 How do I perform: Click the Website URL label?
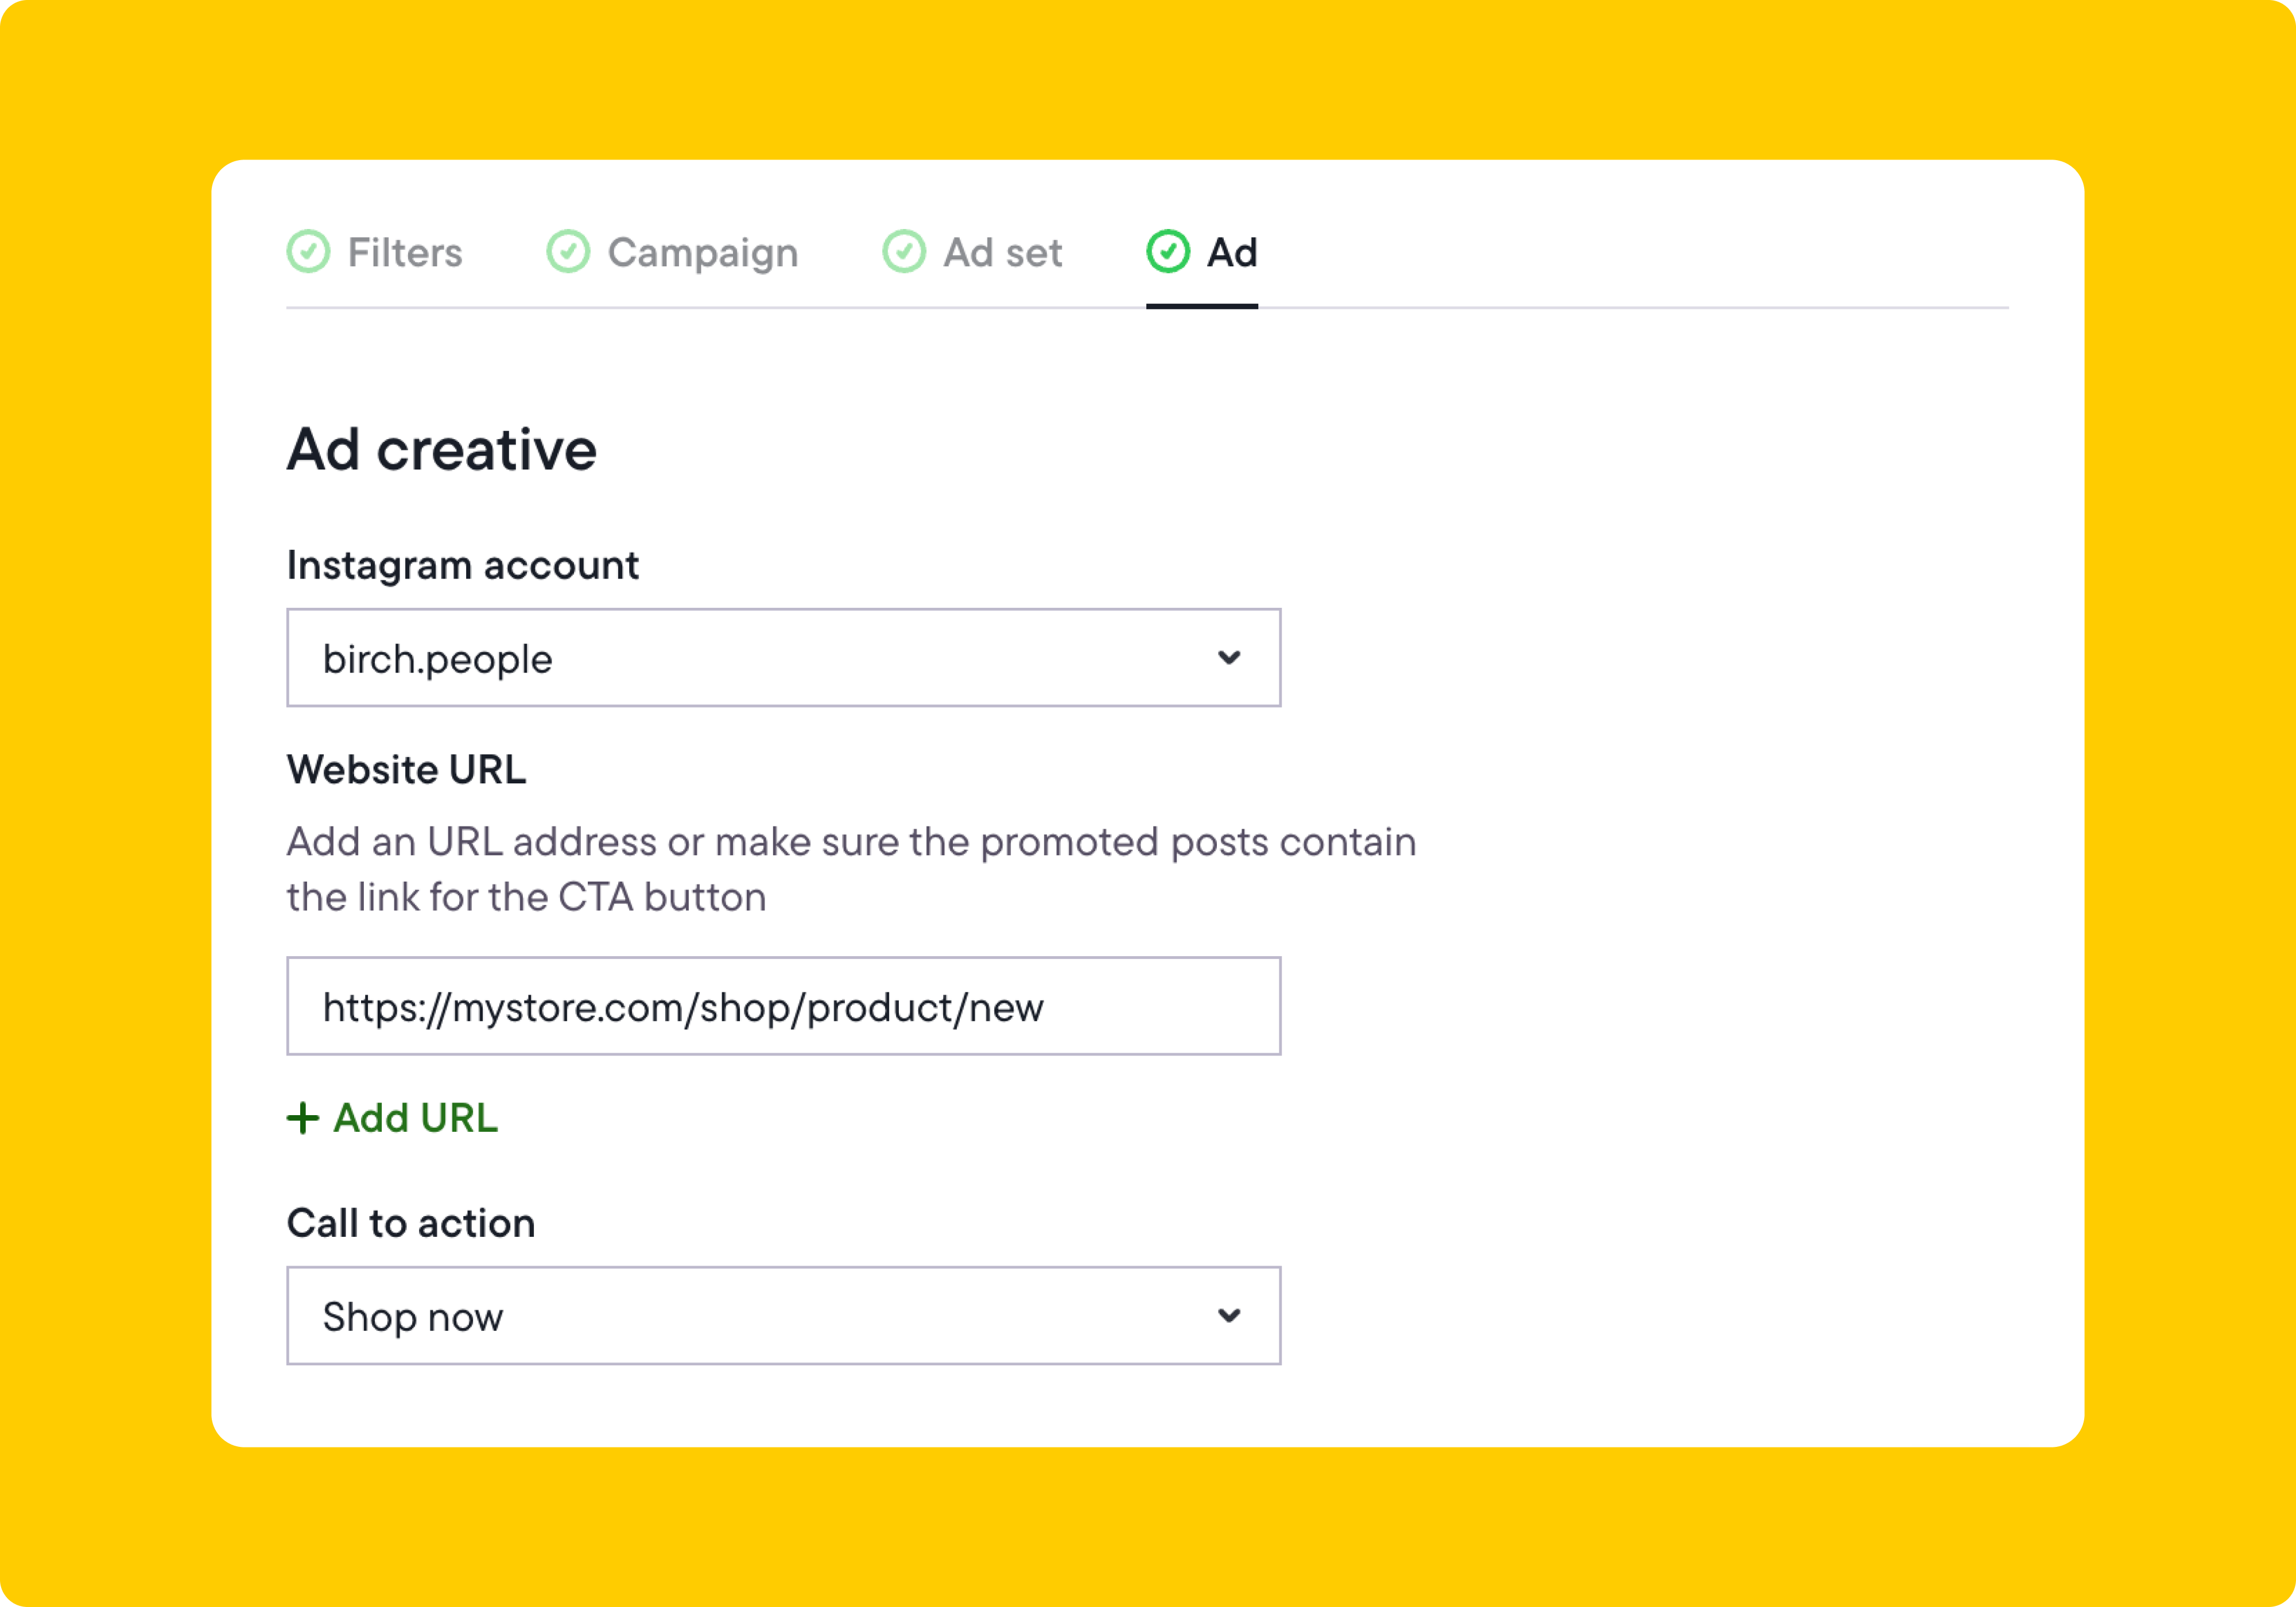407,770
